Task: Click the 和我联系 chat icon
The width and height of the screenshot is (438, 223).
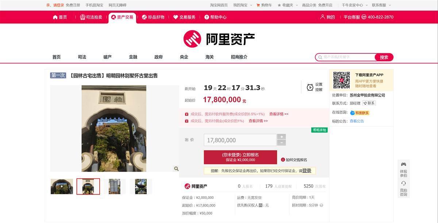Action: pos(360,113)
